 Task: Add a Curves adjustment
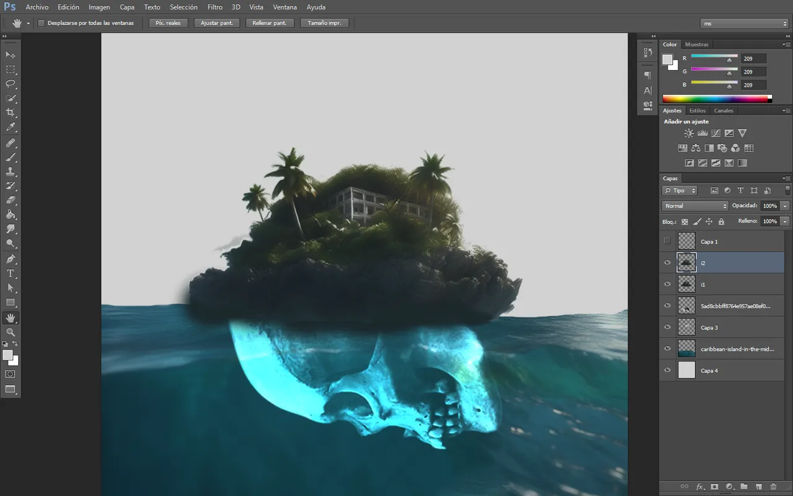click(x=716, y=133)
